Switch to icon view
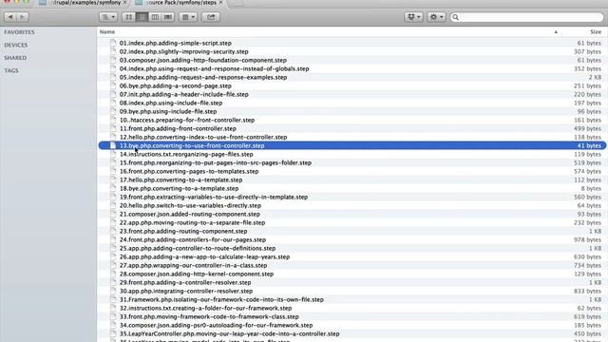This screenshot has width=608, height=342. (x=129, y=17)
